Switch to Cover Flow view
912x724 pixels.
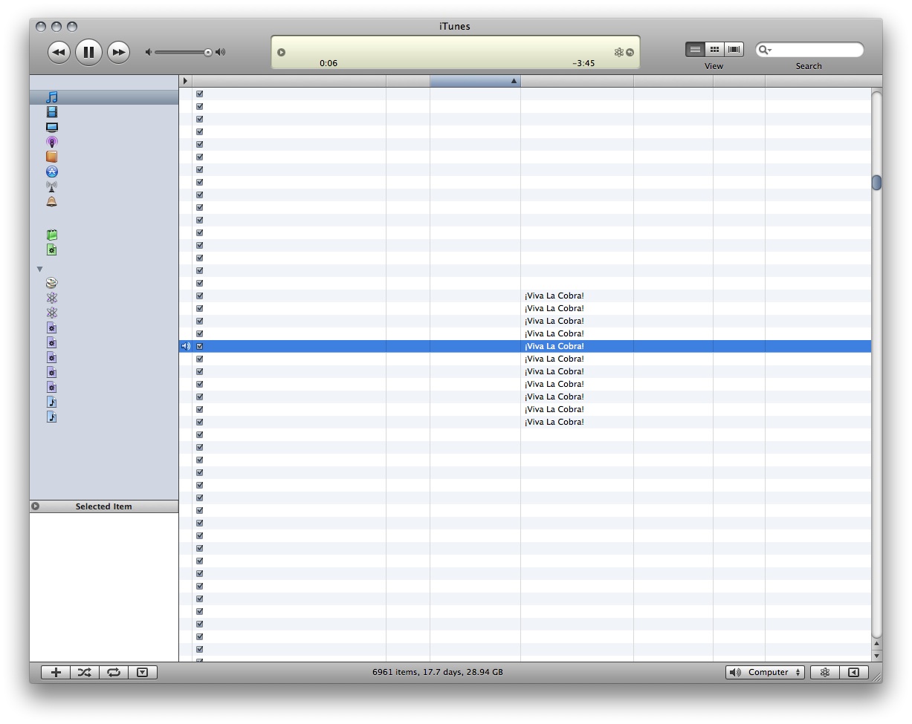[x=734, y=50]
